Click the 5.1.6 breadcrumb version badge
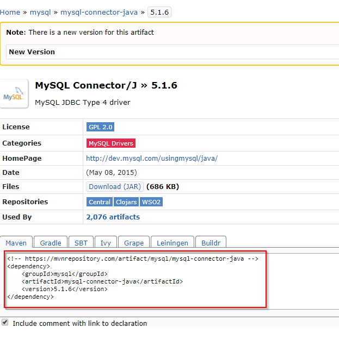 click(159, 12)
